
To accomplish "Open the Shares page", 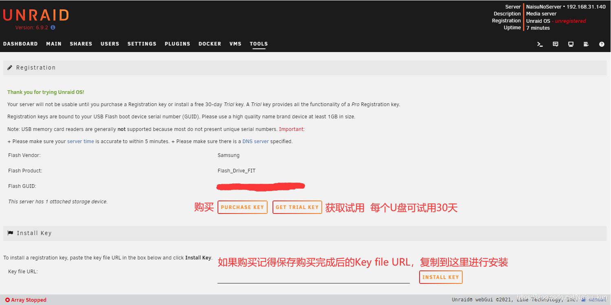I will 81,44.
